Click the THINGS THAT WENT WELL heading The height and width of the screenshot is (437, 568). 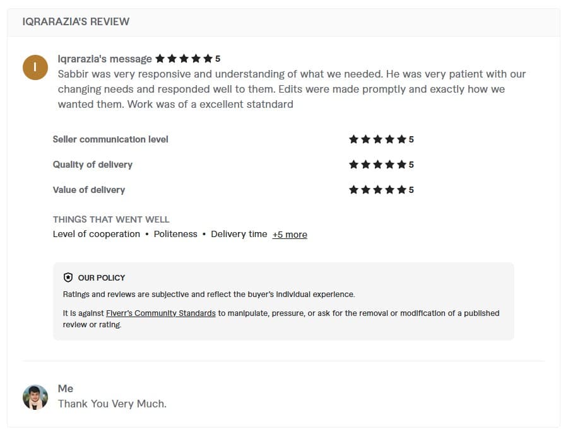pos(111,219)
